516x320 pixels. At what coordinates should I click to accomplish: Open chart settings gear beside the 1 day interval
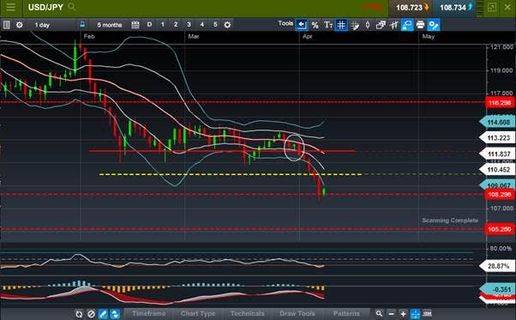[x=20, y=25]
